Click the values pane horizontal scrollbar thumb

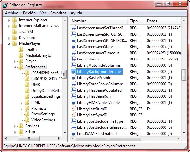(x=108, y=138)
